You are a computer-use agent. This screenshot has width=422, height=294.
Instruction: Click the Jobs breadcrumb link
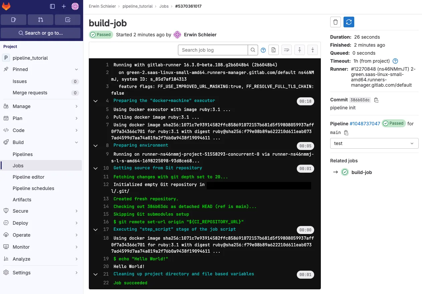tap(164, 6)
